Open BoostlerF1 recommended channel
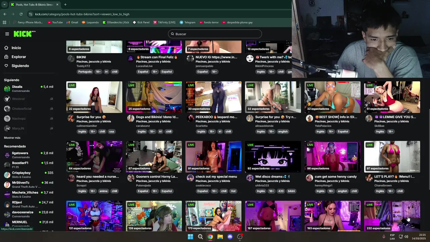The width and height of the screenshot is (430, 242). 29,165
